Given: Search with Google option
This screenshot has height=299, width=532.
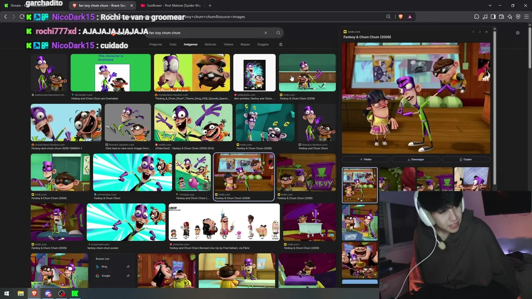Looking at the screenshot, I should coord(113,276).
